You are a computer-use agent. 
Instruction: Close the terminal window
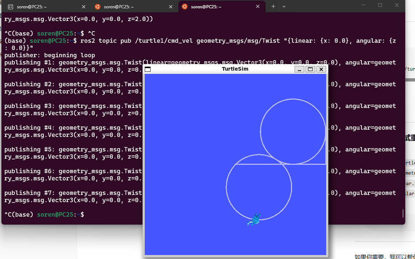[397, 5]
